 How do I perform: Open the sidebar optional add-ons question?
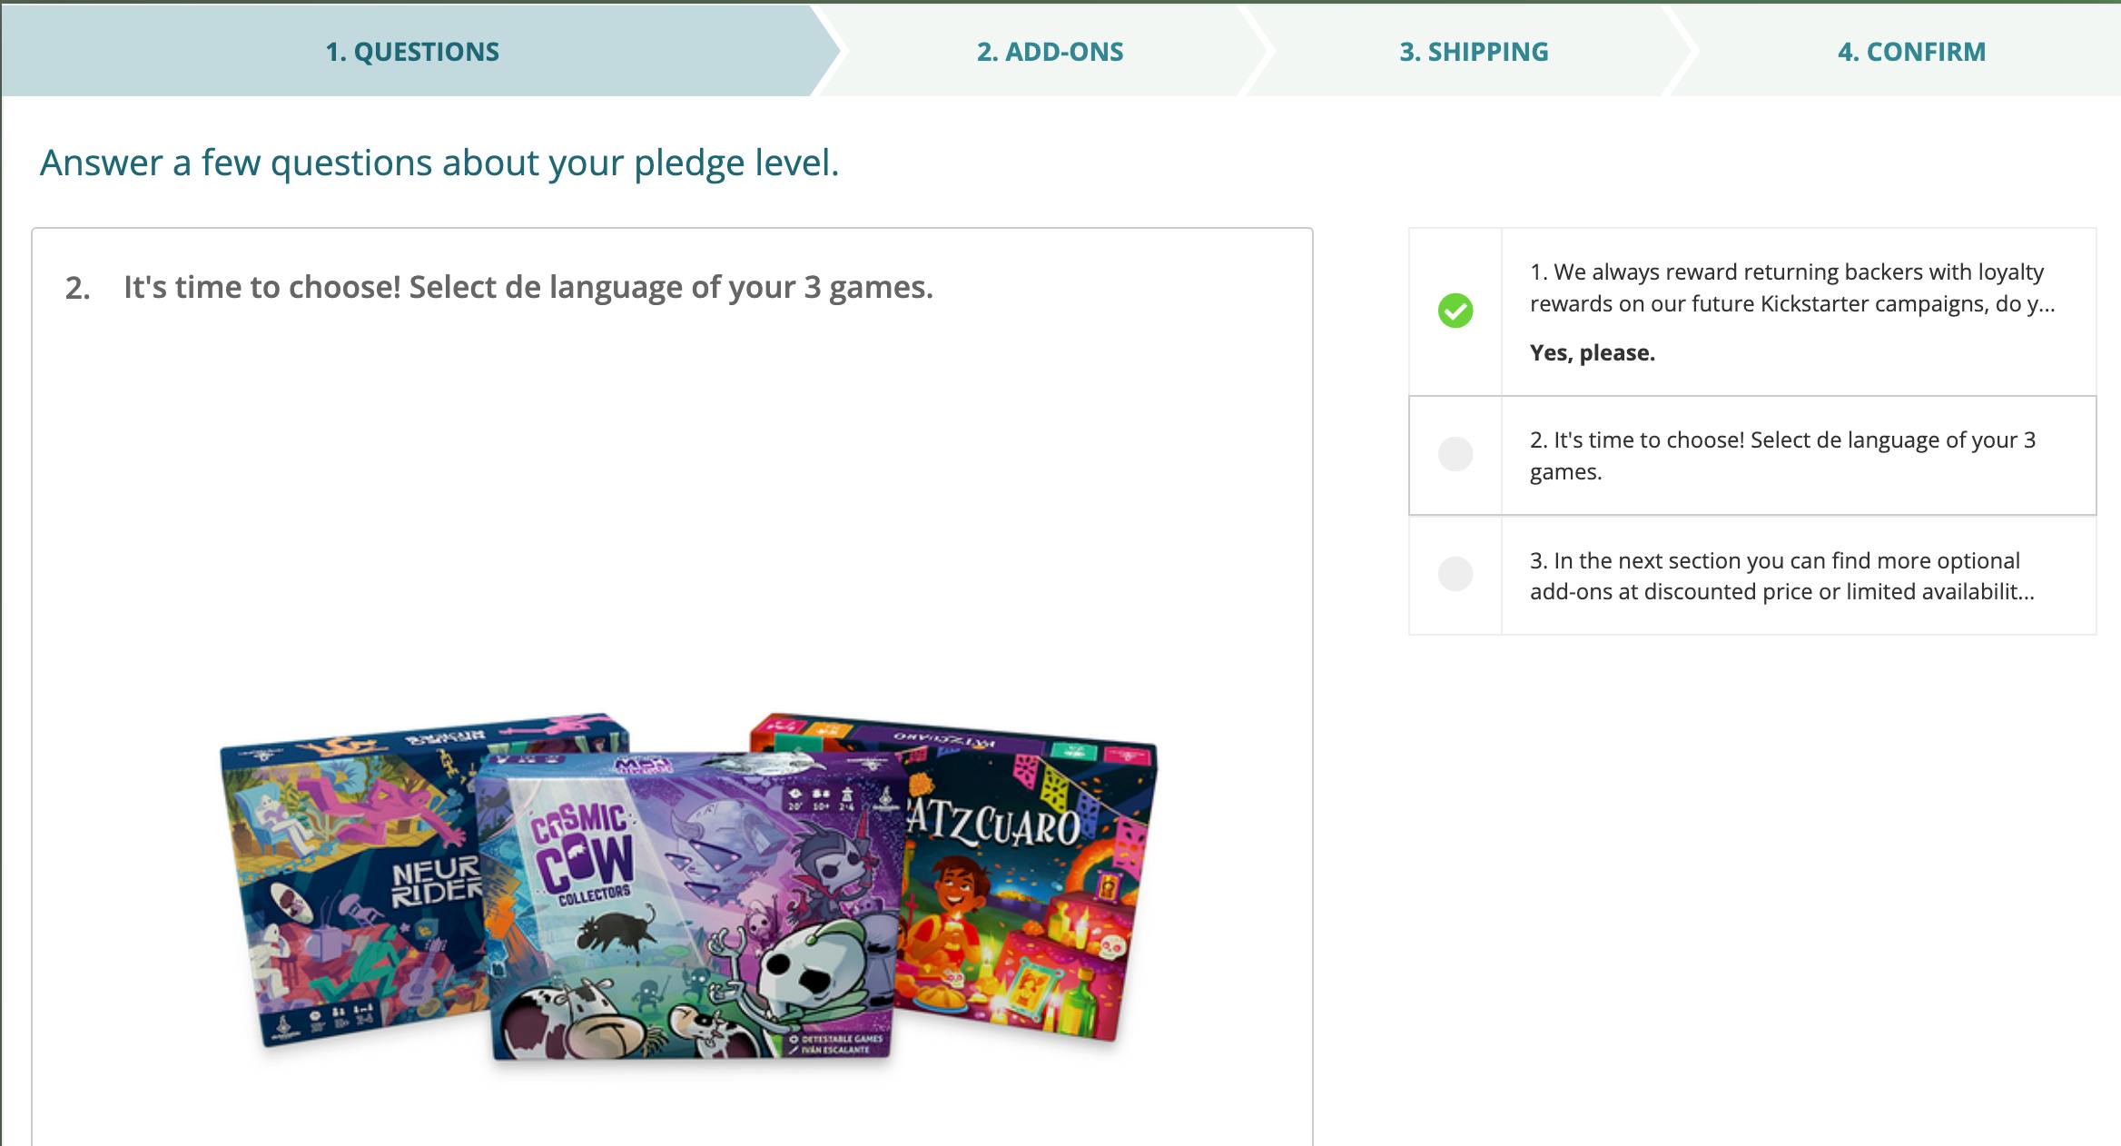click(x=1782, y=576)
